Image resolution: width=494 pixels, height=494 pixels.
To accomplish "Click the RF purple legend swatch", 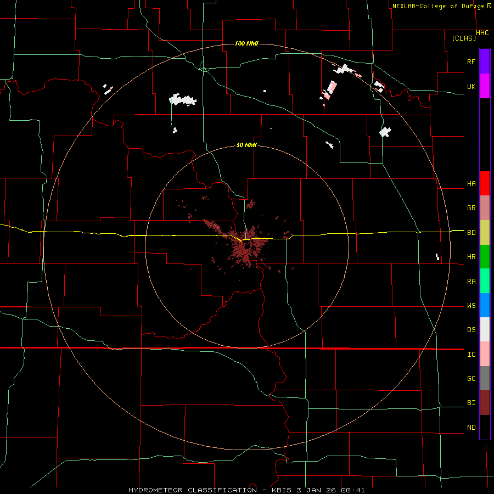I will tap(485, 61).
